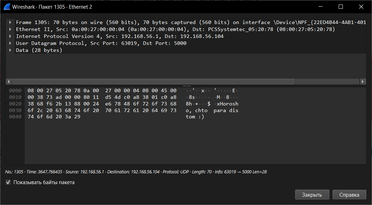The image size is (372, 205).
Task: Click the Закрыть button
Action: [x=312, y=195]
